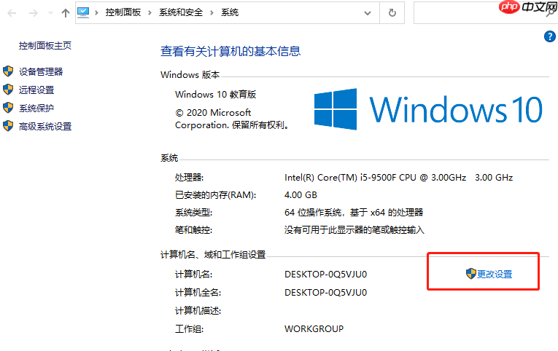The image size is (558, 351).
Task: Click DESKTOP-0Q5VJU0 in the 计算机名 row
Action: coord(325,275)
